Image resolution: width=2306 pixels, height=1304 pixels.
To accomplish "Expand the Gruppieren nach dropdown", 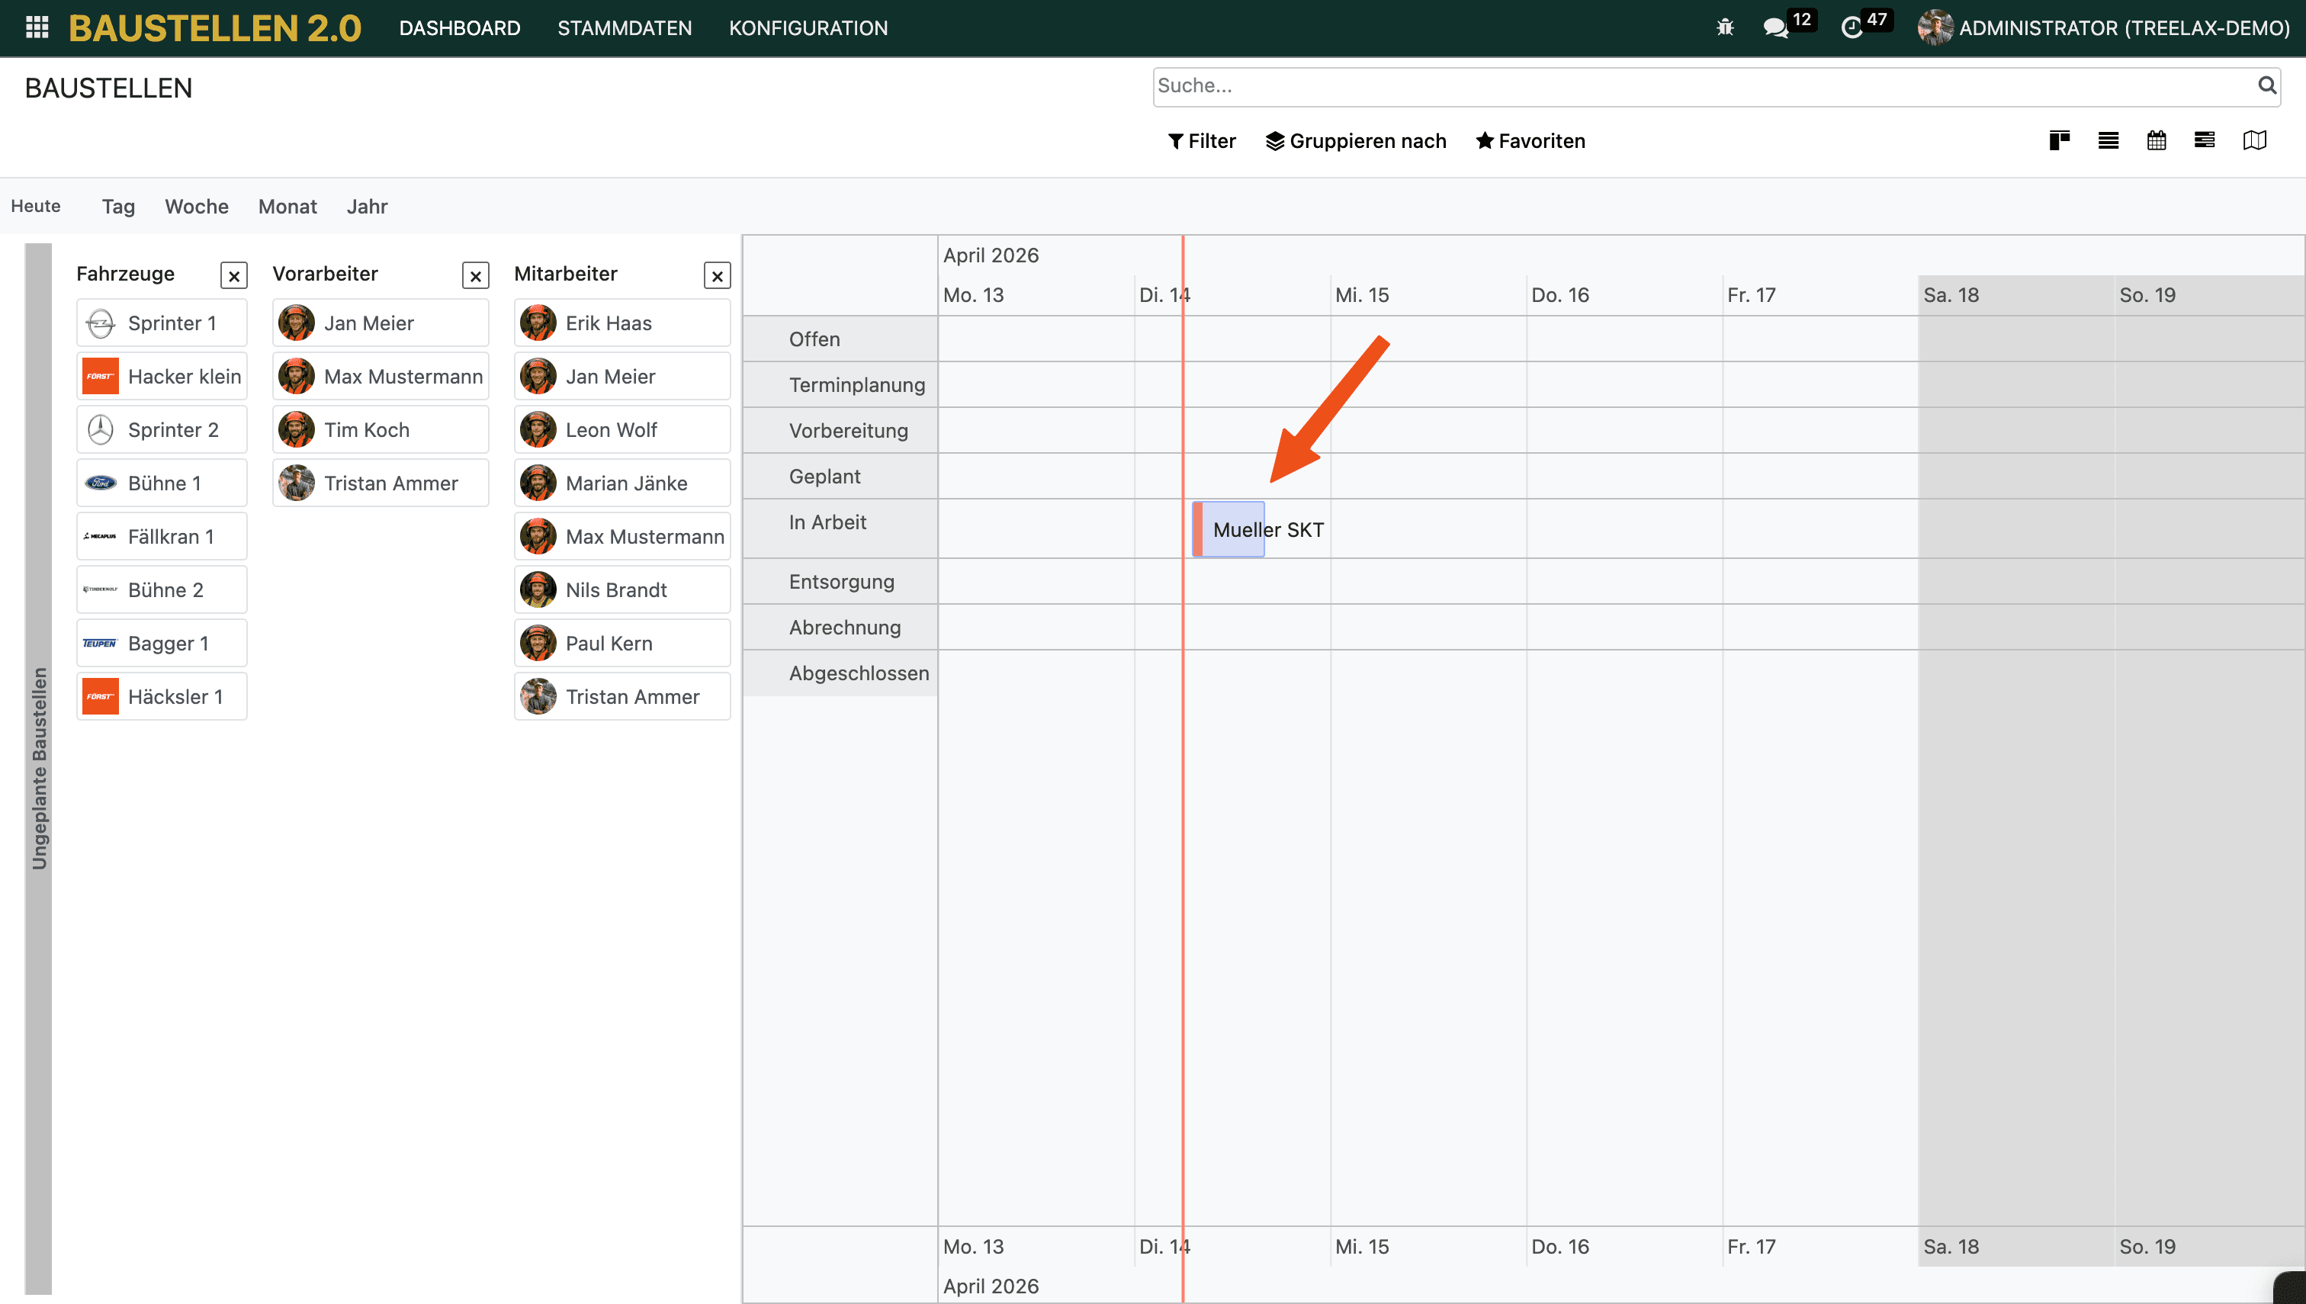I will (1356, 140).
